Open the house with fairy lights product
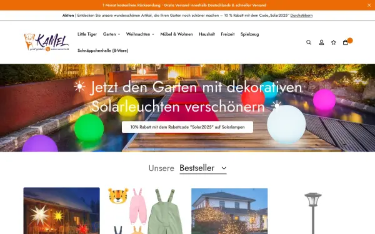The height and width of the screenshot is (234, 375). [229, 211]
